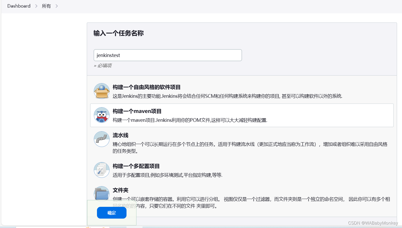402x228 pixels.
Task: Click the Maven project owl icon
Action: pyautogui.click(x=102, y=115)
